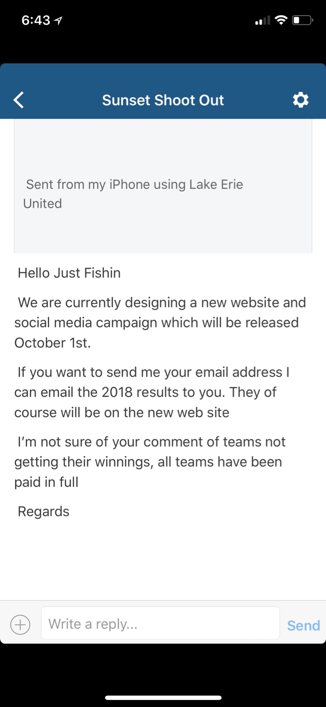Tap the quoted 'Sent from my iPhone' text
The image size is (326, 707).
pos(133,194)
